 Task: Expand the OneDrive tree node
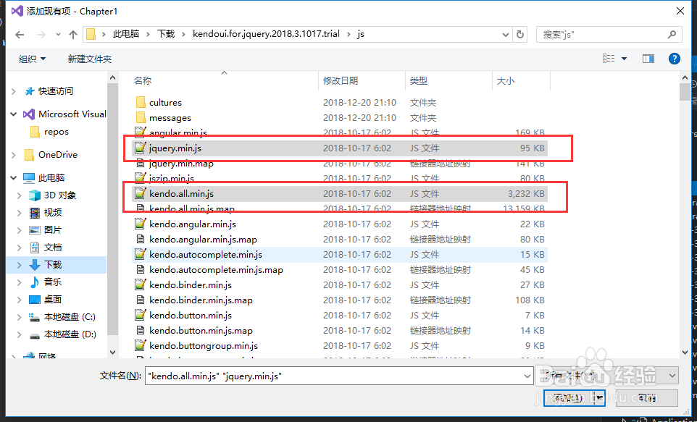pyautogui.click(x=14, y=155)
